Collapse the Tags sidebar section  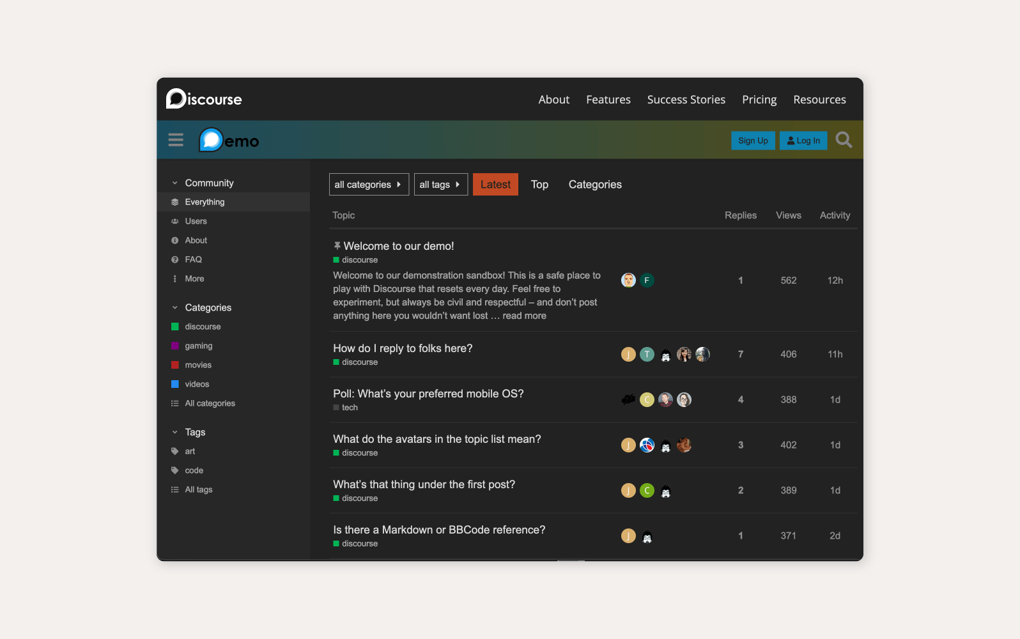[175, 432]
